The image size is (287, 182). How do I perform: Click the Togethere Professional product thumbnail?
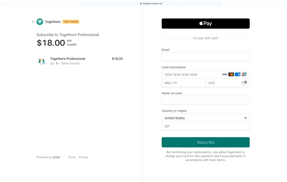[42, 61]
